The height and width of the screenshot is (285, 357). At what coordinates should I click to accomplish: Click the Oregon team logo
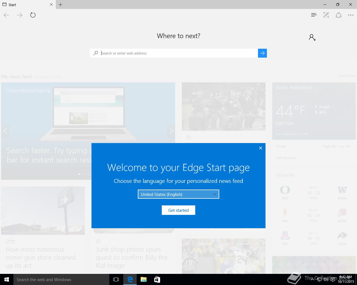click(285, 190)
